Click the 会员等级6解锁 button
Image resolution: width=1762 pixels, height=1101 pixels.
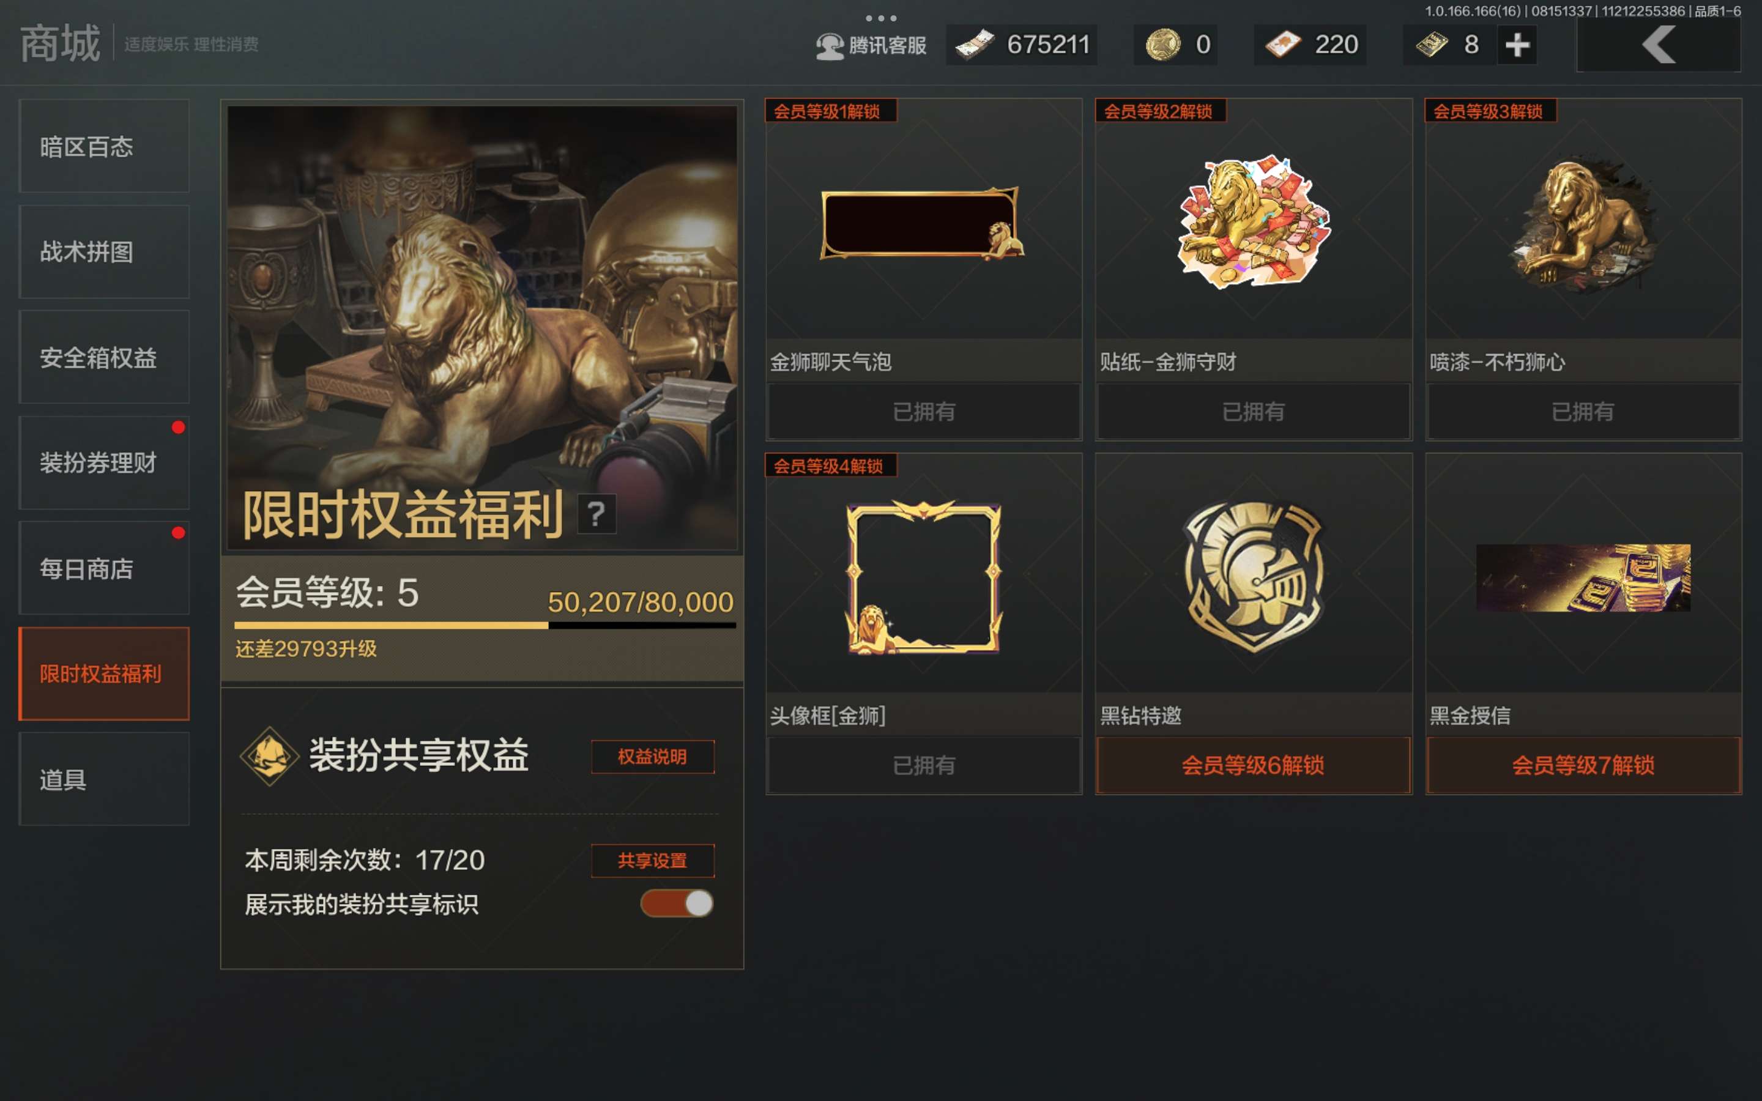point(1253,765)
